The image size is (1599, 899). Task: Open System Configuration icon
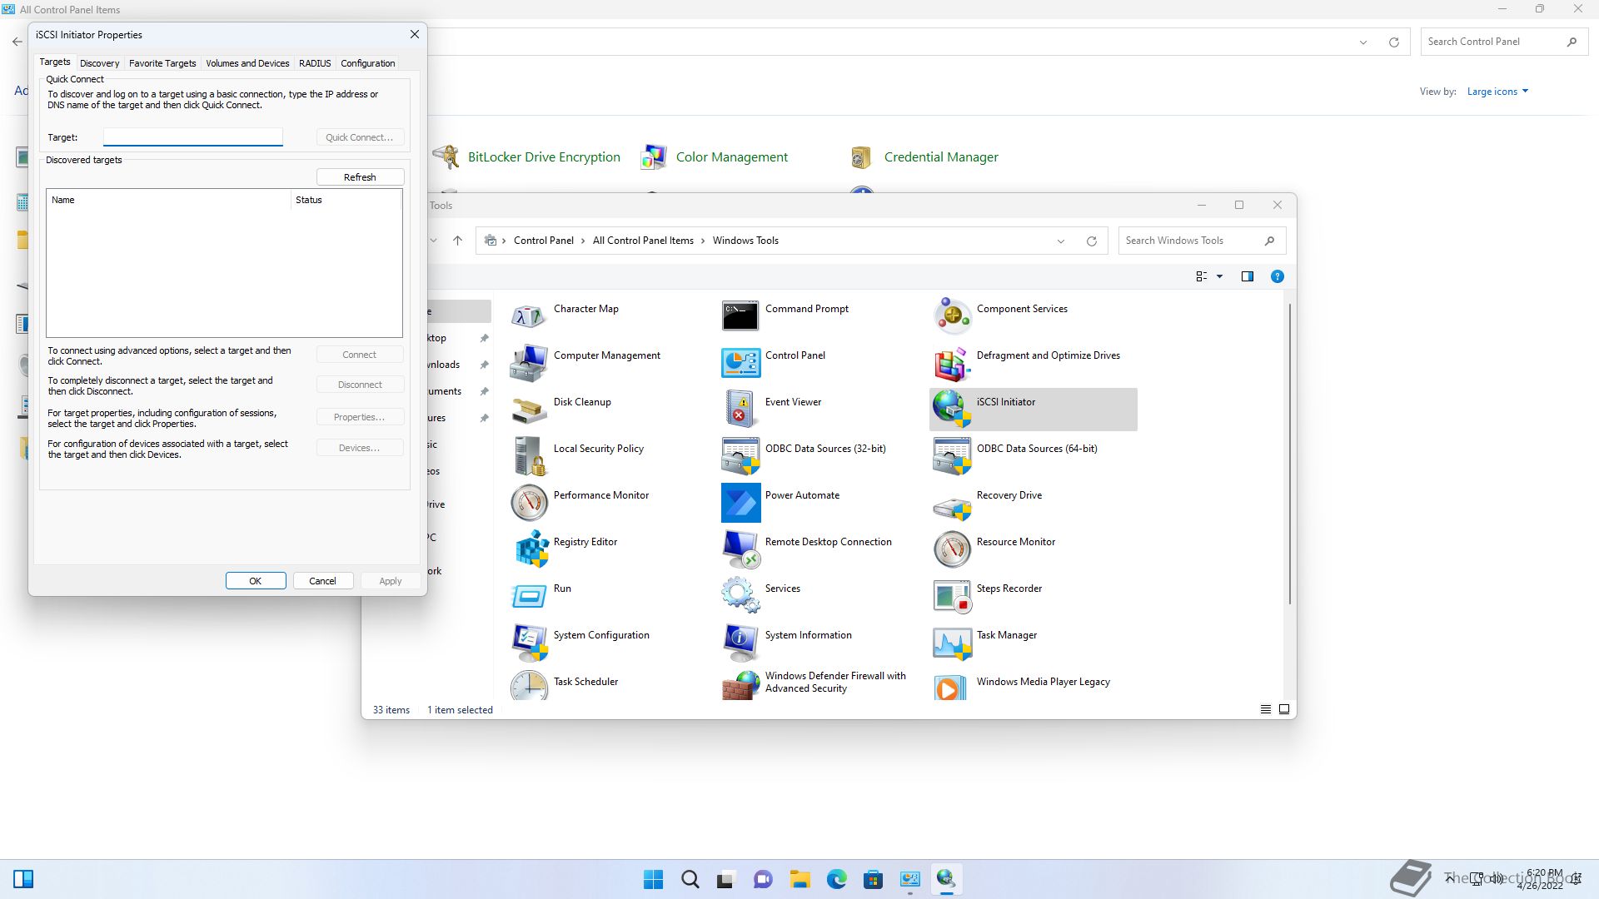[x=529, y=642]
